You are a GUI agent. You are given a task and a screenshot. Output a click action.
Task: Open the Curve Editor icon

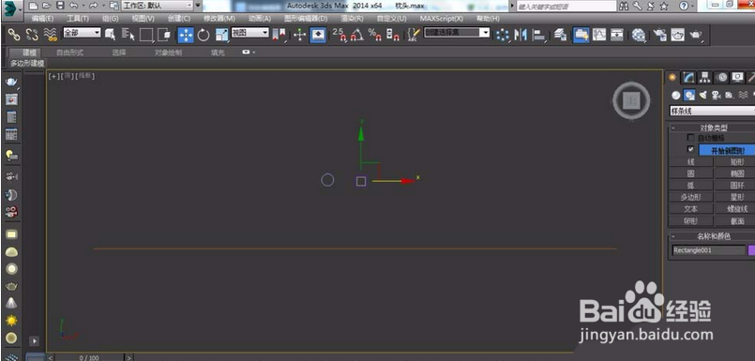[599, 35]
